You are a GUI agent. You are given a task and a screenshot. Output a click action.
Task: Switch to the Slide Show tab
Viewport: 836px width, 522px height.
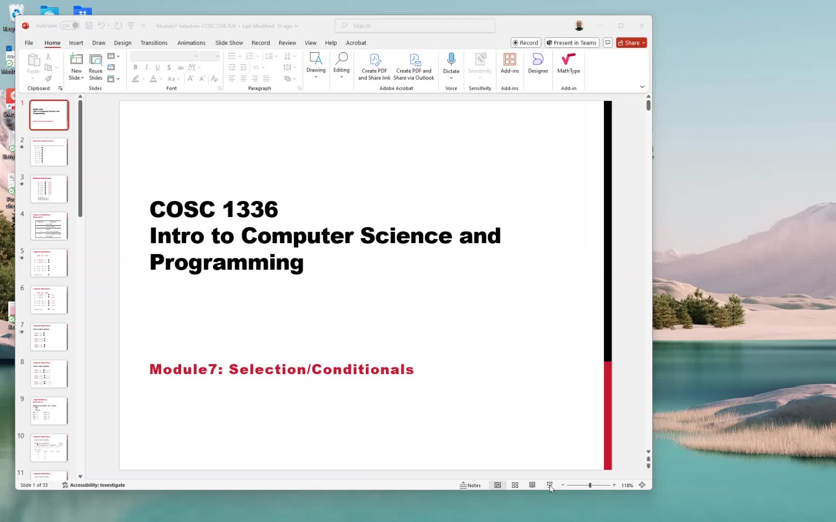tap(229, 43)
